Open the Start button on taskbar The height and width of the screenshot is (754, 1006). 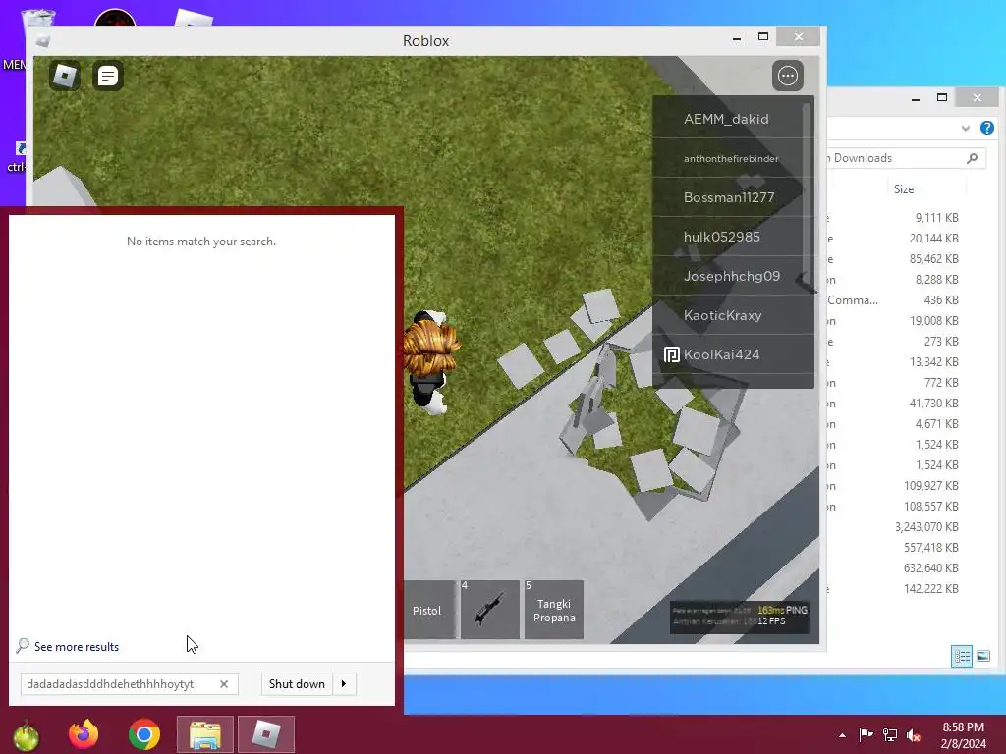26,734
